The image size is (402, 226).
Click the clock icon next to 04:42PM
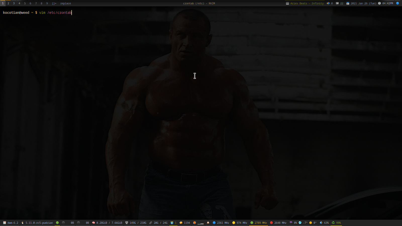click(379, 3)
